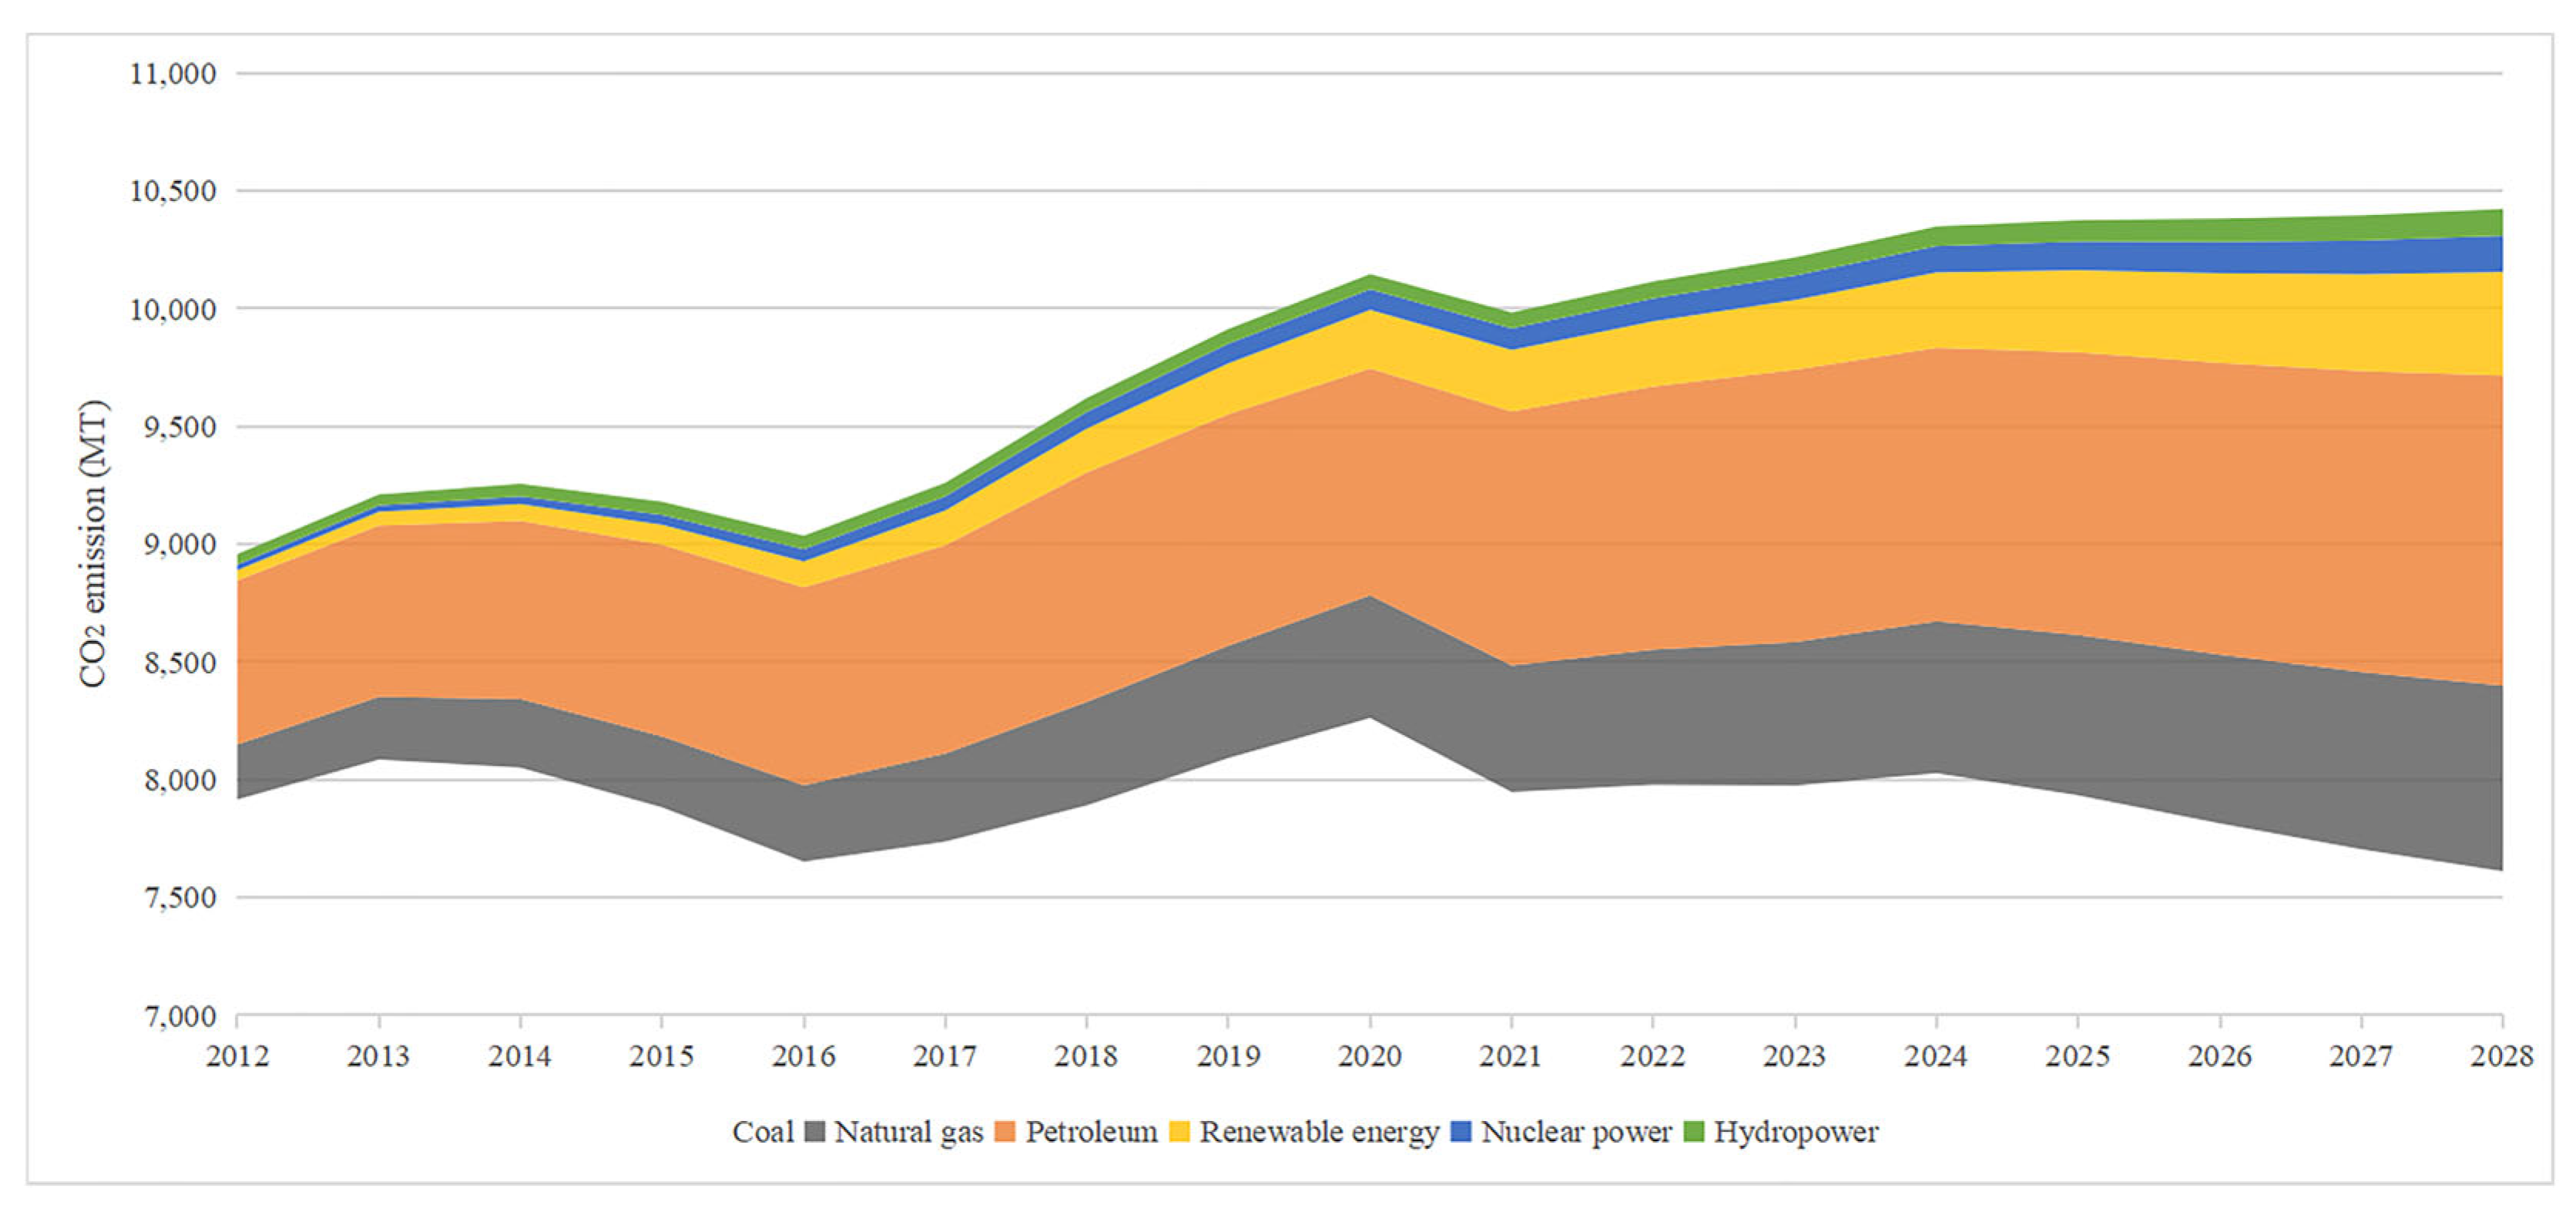Click the orange legend color swatch

click(x=1006, y=1132)
